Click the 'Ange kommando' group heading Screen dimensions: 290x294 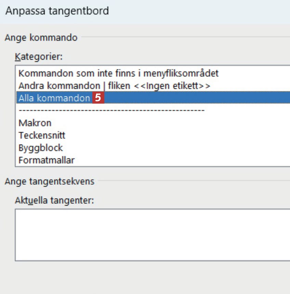tap(41, 37)
